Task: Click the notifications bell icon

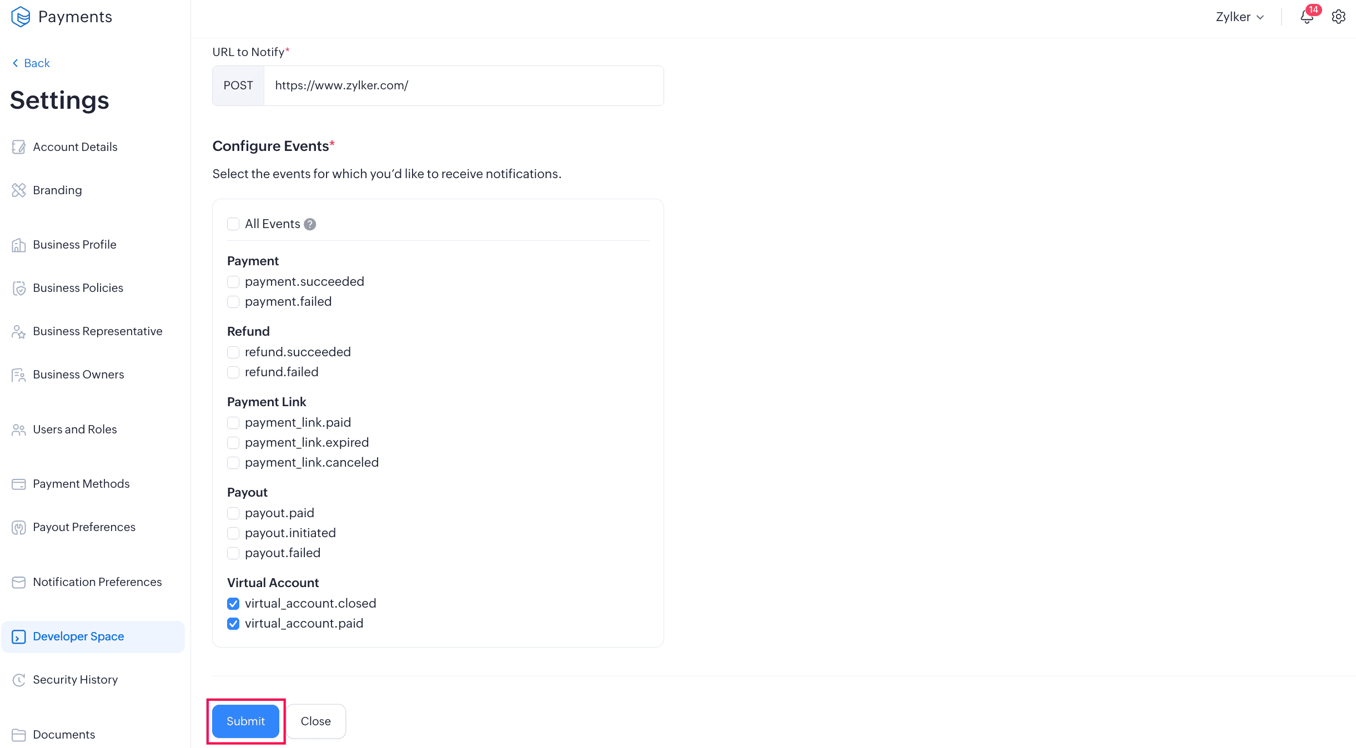Action: point(1307,17)
